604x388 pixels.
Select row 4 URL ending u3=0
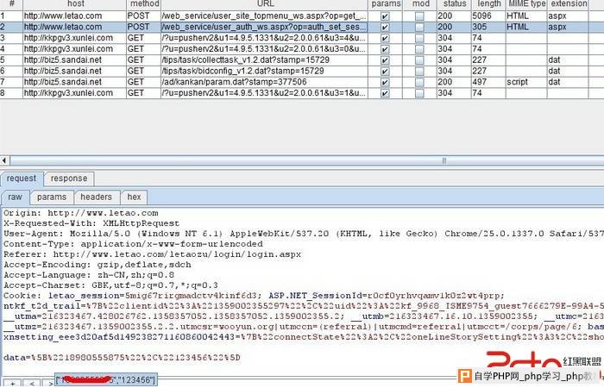(x=264, y=49)
